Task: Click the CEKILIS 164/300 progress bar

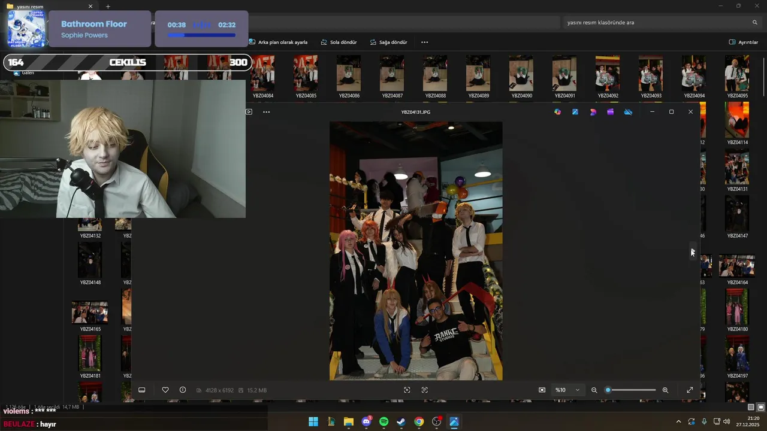Action: click(128, 62)
